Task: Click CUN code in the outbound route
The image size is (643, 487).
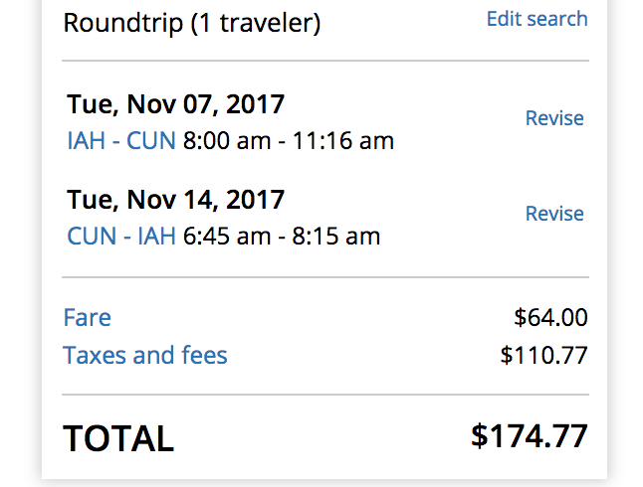Action: [151, 141]
